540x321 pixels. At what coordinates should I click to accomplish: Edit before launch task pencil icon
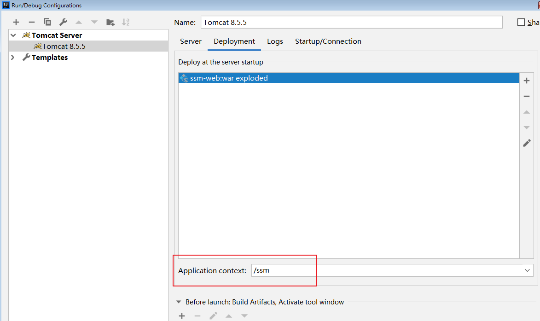213,315
